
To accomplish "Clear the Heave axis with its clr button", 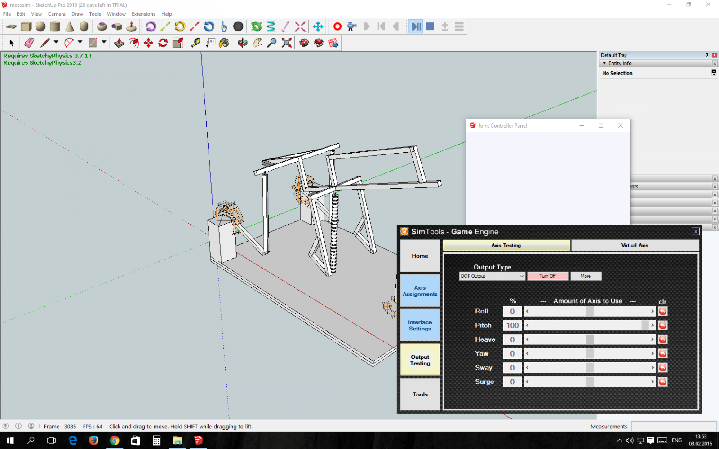I will 662,339.
